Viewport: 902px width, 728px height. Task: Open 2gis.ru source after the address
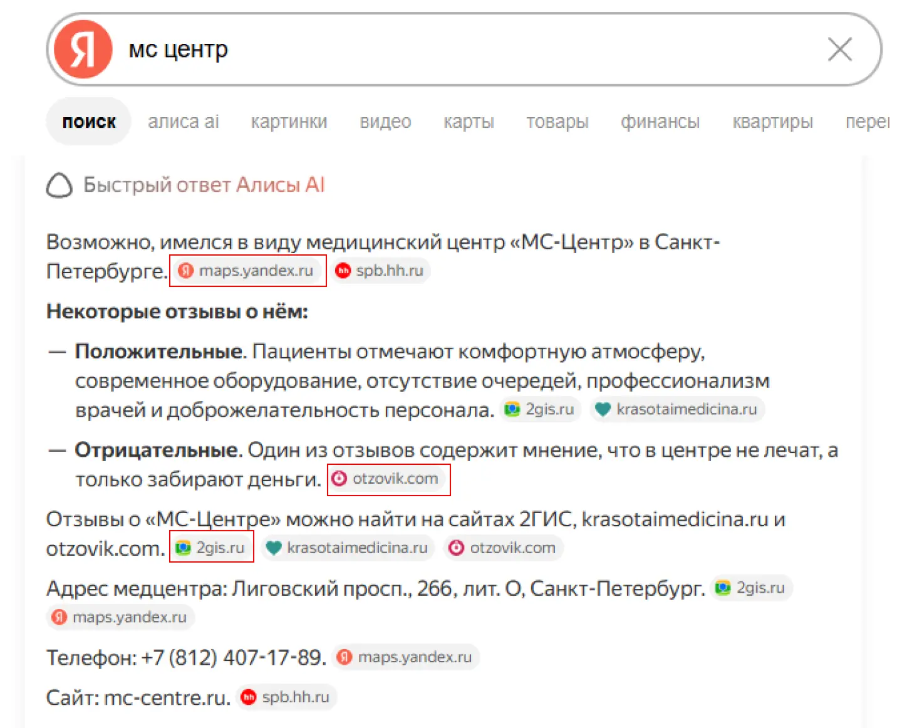coord(752,588)
